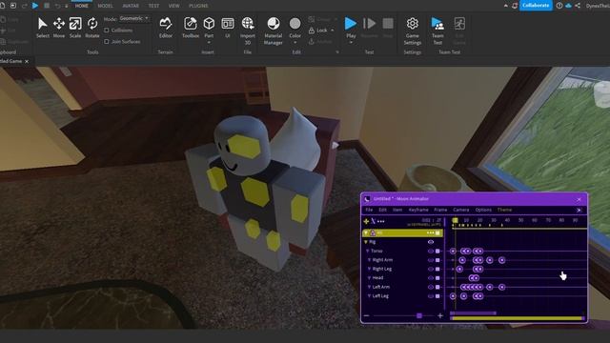Viewport: 610px width, 343px height.
Task: Click the first Torso keyframe on timeline
Action: [x=453, y=252]
